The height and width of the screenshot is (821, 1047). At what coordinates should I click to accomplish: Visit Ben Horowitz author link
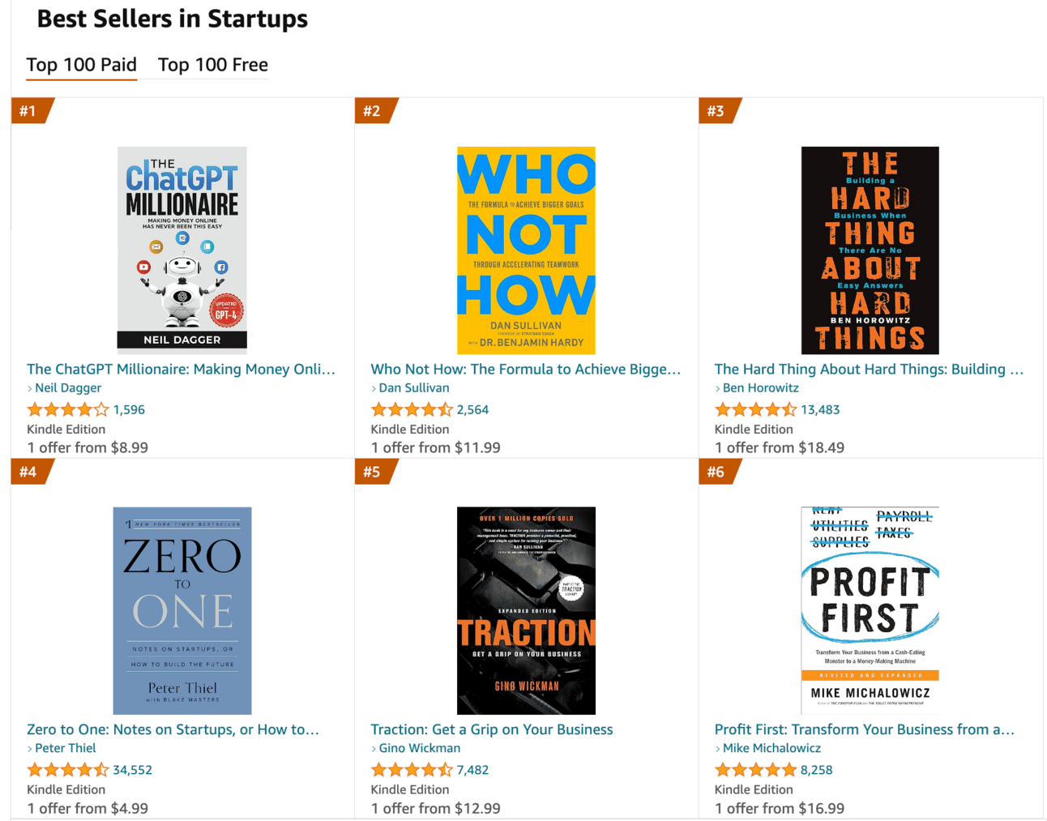[760, 388]
